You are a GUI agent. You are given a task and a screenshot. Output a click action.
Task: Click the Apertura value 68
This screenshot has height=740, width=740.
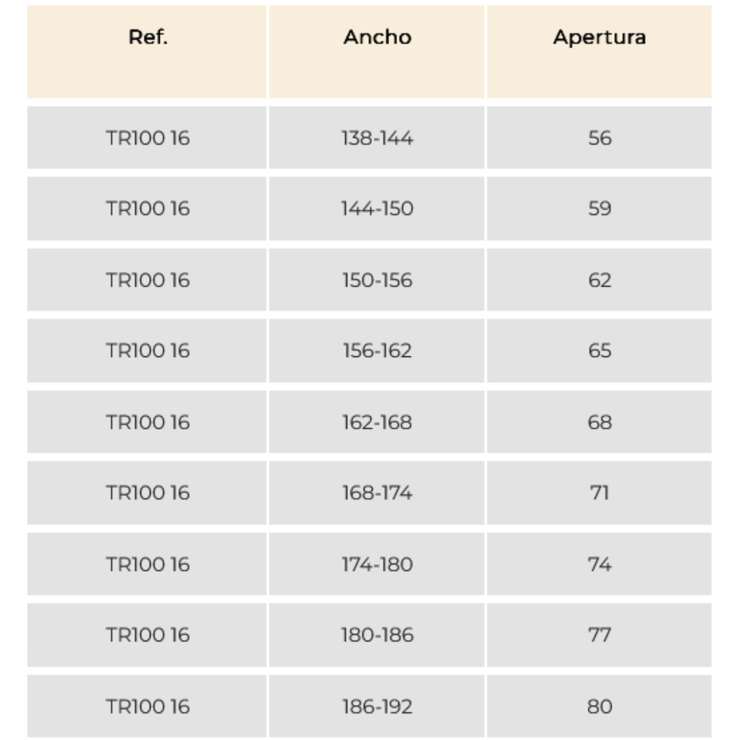coord(599,422)
